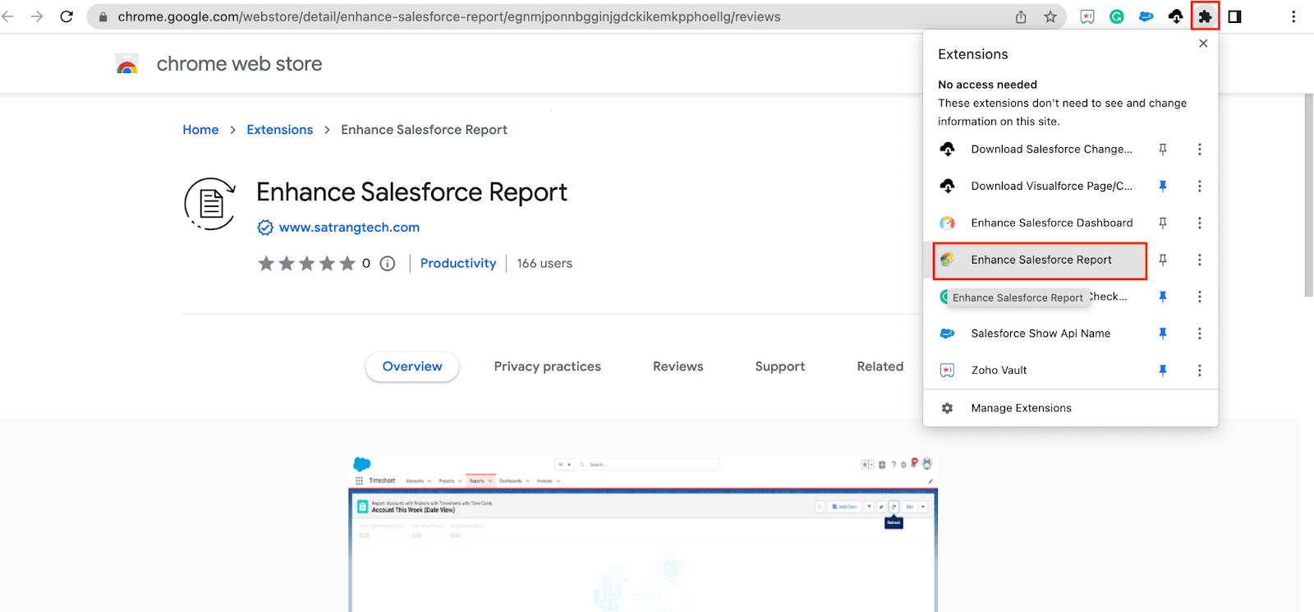Open Chrome's three-dot main menu

pos(1293,16)
